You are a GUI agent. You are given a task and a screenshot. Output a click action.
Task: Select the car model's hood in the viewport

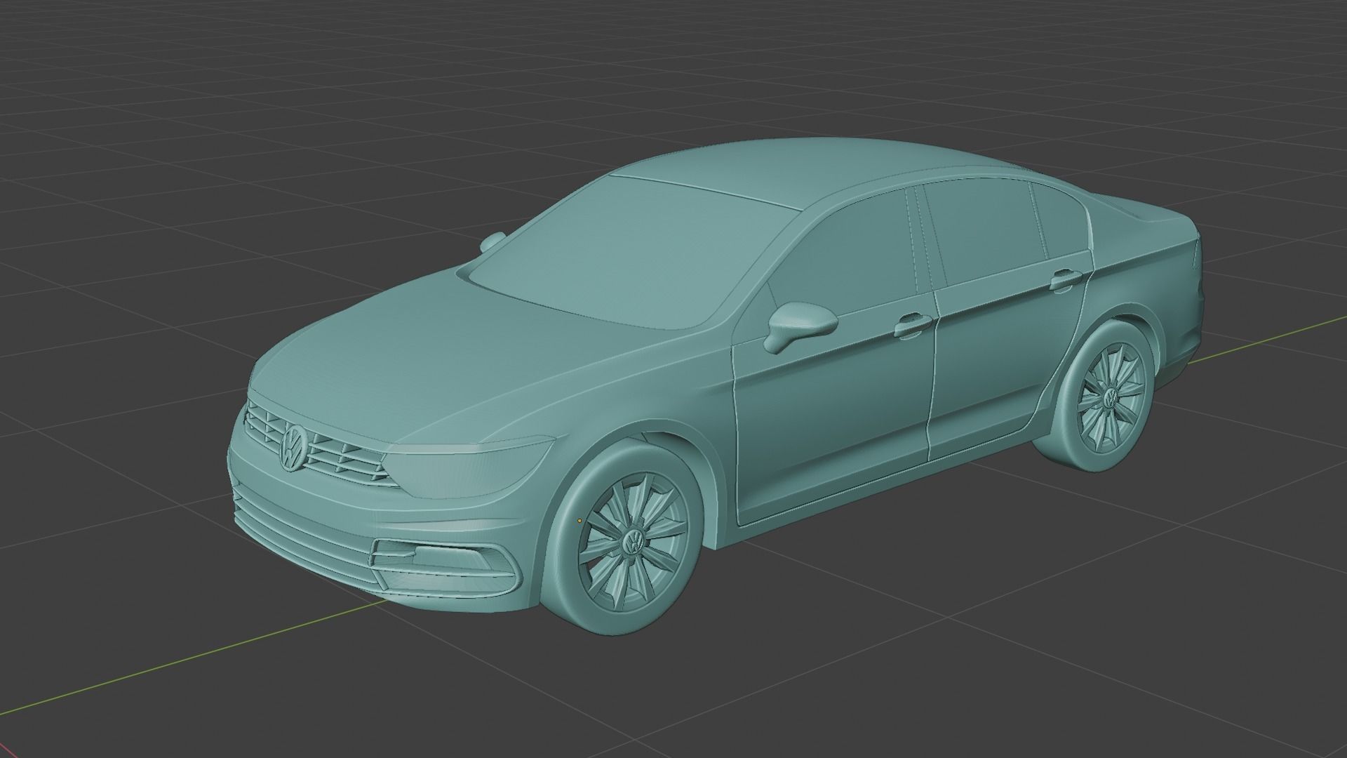pos(449,358)
